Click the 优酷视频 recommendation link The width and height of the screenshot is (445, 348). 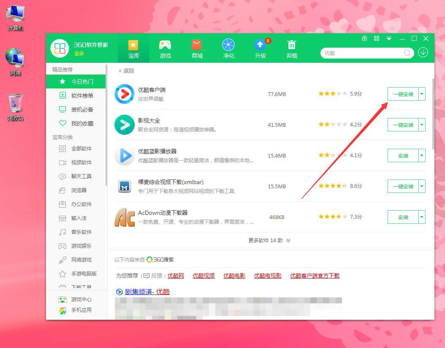204,276
